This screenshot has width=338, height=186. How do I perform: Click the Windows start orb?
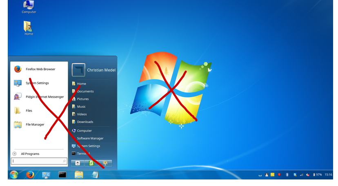[x=14, y=175]
